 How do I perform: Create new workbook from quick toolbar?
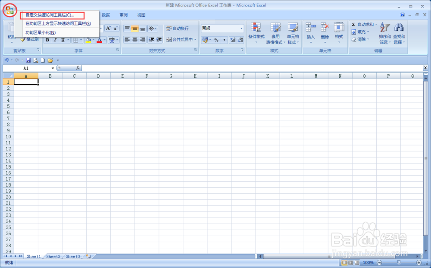click(x=43, y=60)
